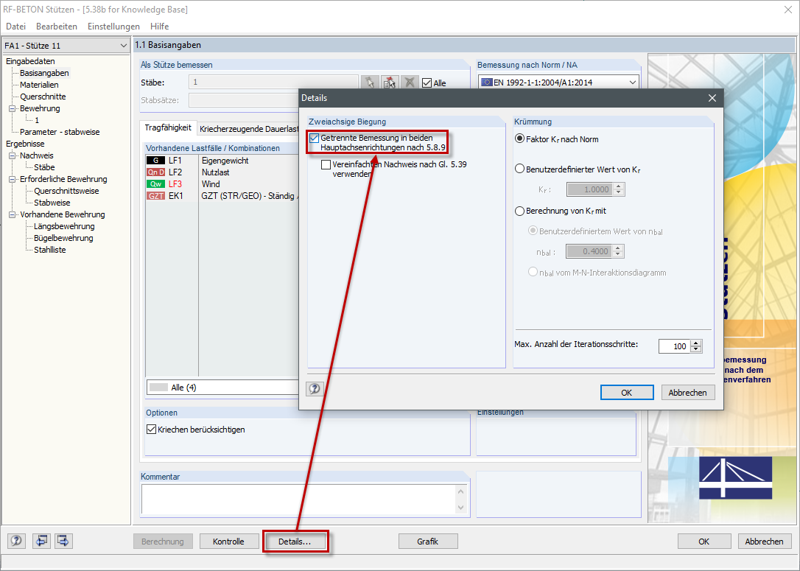Click the green Qw color tag for LF3
The width and height of the screenshot is (800, 571).
(x=155, y=184)
